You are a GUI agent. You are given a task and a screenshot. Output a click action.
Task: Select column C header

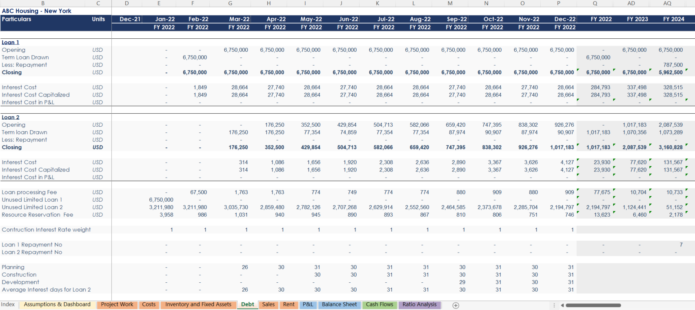pyautogui.click(x=98, y=3)
